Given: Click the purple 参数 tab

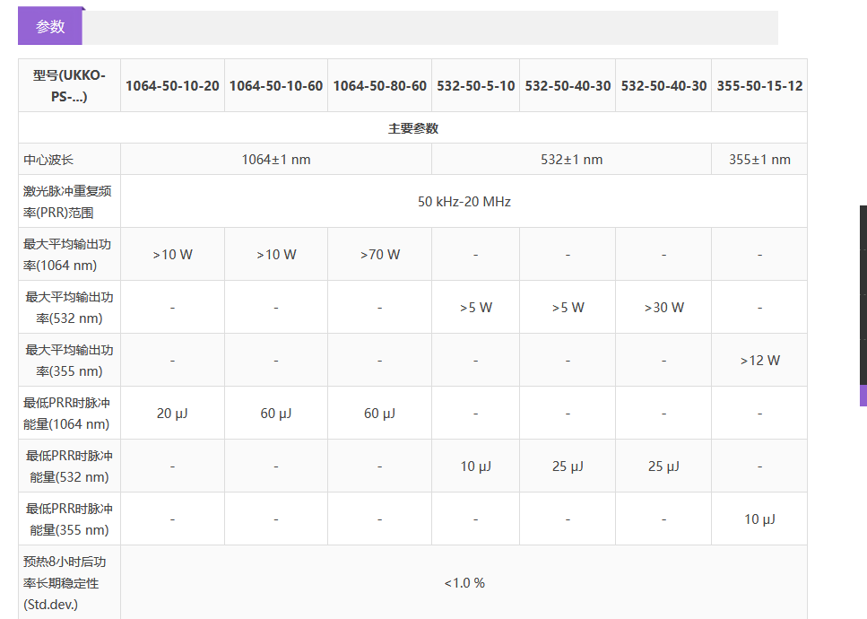Looking at the screenshot, I should coord(50,27).
